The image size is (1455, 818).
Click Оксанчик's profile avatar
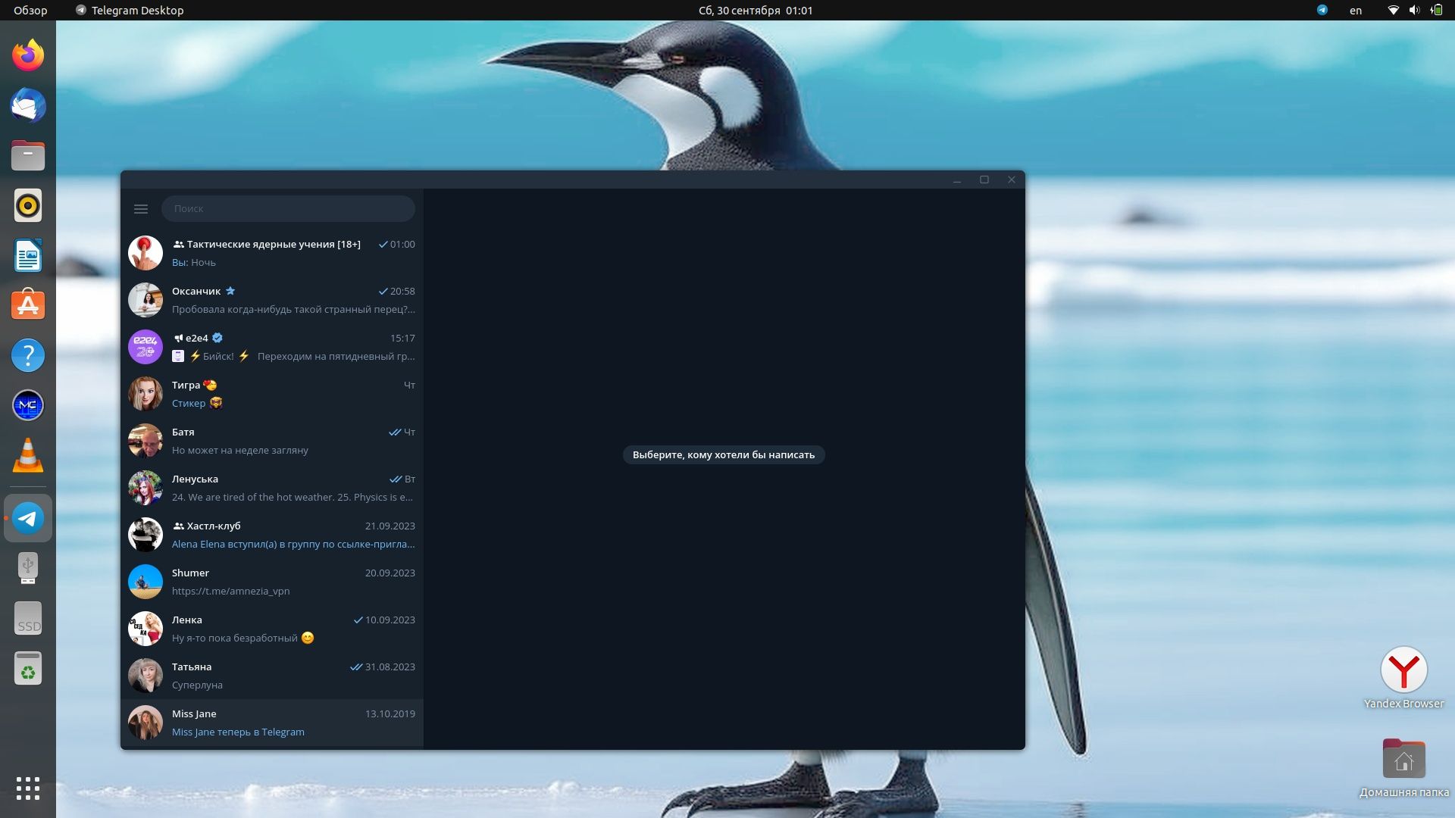[x=145, y=300]
